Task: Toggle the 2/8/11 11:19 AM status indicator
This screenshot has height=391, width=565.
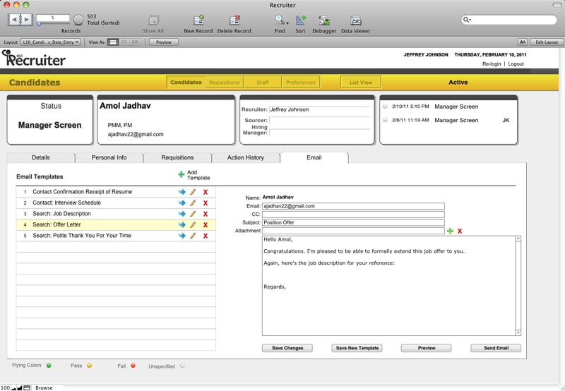Action: [385, 120]
